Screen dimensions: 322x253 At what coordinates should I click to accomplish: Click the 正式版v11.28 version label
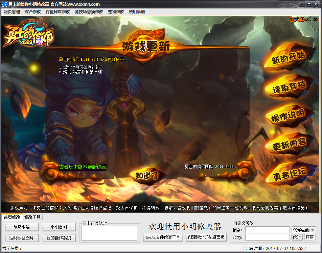coord(303,20)
